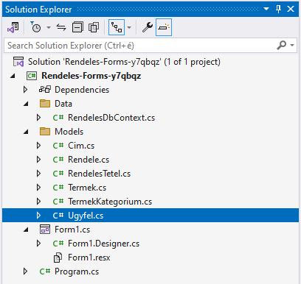Select RendelesDbContext.cs file
The image size is (301, 284).
tap(111, 118)
